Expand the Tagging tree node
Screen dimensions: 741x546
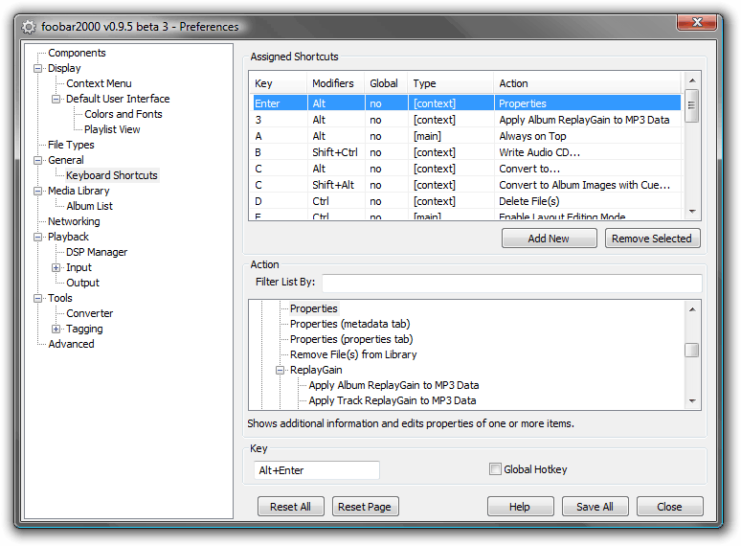pyautogui.click(x=56, y=329)
